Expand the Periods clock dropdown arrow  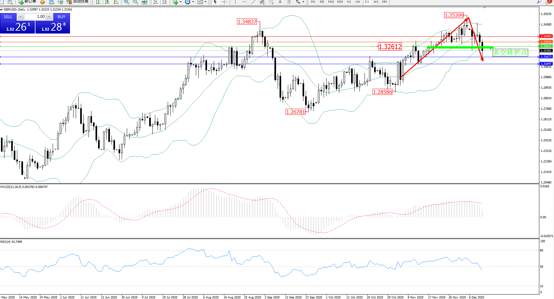193,2
